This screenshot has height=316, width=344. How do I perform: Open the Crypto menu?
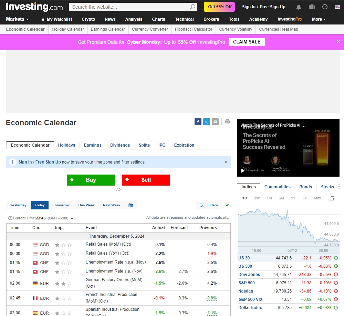(88, 19)
